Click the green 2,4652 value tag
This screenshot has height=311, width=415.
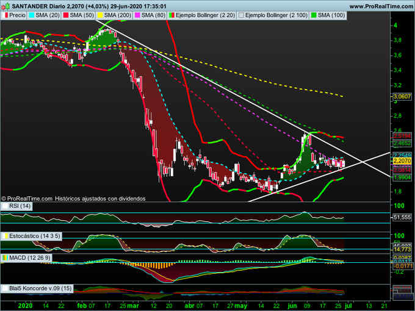click(x=402, y=143)
